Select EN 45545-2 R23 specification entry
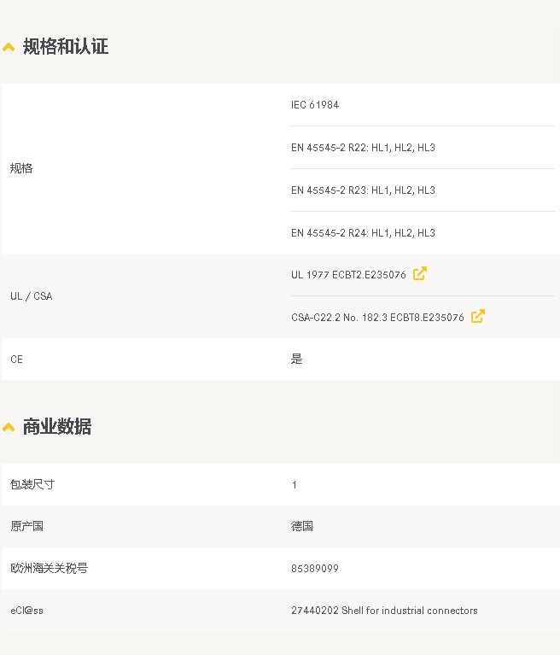560x655 pixels. 363,190
